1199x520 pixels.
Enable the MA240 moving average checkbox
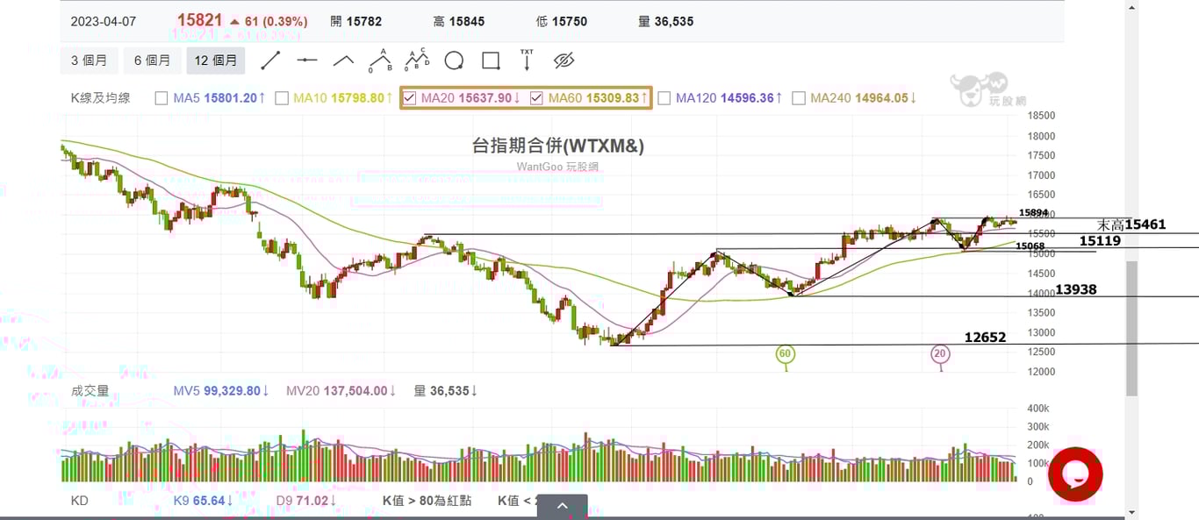click(x=798, y=98)
